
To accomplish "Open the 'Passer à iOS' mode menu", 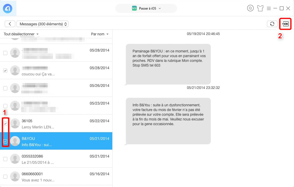I will tap(146, 8).
